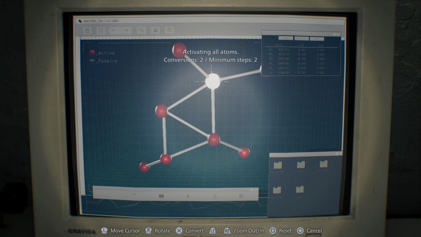Viewport: 421px width, 237px height.
Task: Click the circular undo arrow icon
Action: [169, 31]
